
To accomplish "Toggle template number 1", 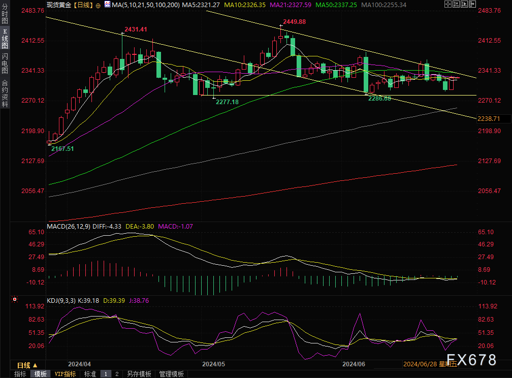I will tap(106, 374).
